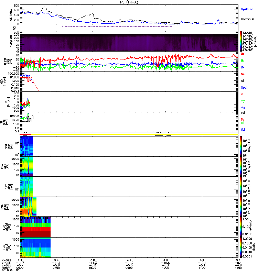258x275 pixels.
Task: Click the 800 tick on AE Index axis
Action: tap(17, 5)
